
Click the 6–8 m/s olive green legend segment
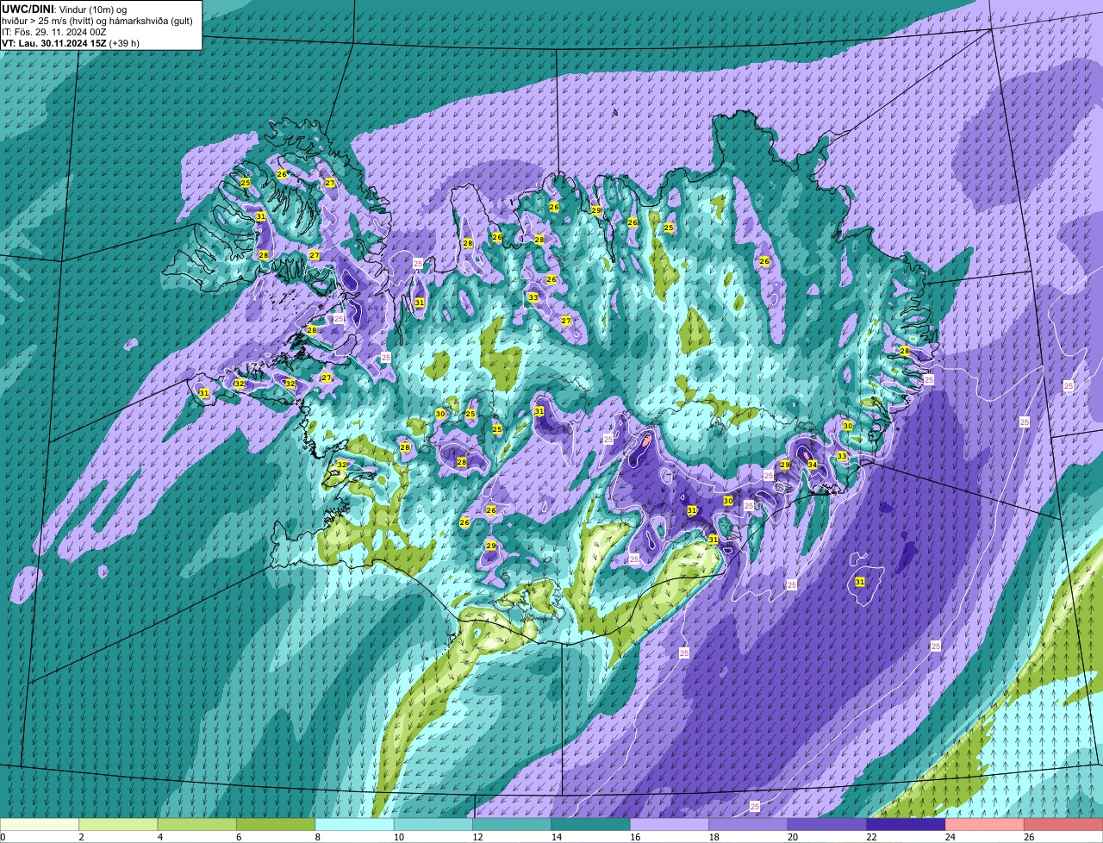click(x=276, y=824)
